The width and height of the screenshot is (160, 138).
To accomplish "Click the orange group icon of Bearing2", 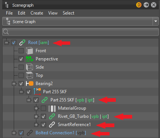I will pos(30,84).
